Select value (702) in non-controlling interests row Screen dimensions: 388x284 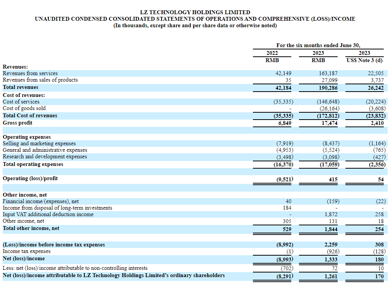point(287,268)
